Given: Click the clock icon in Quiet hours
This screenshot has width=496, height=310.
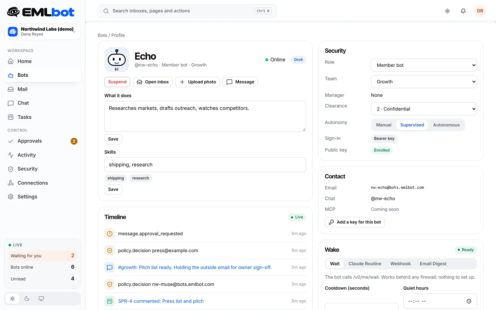Looking at the screenshot, I should (469, 301).
